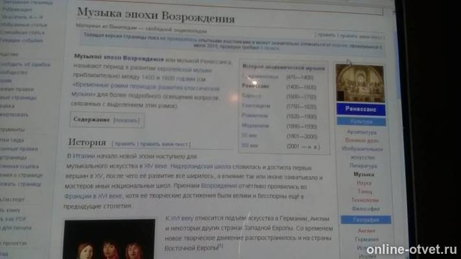Open 'Философия' in the Renaissance navigation box
Viewport: 461px width, 259px height.
tap(366, 208)
